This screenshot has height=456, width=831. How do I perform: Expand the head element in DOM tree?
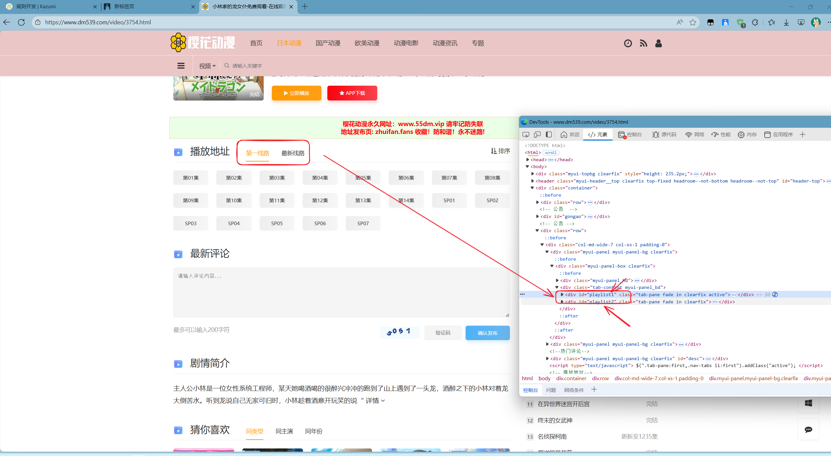point(528,160)
